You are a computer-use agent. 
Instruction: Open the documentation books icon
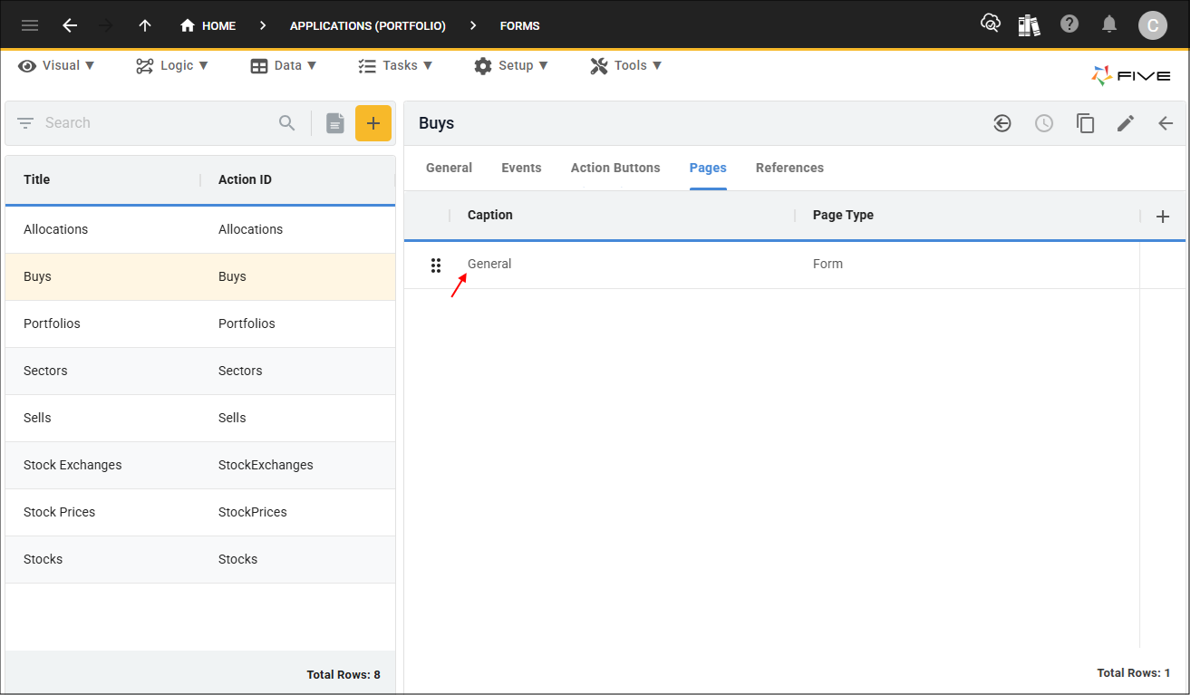(x=1029, y=24)
